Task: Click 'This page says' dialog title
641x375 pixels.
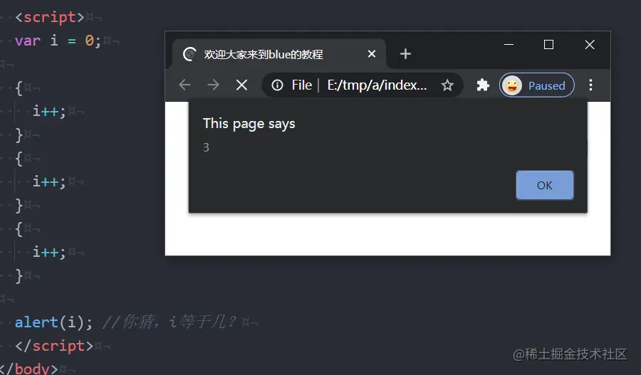Action: (249, 123)
